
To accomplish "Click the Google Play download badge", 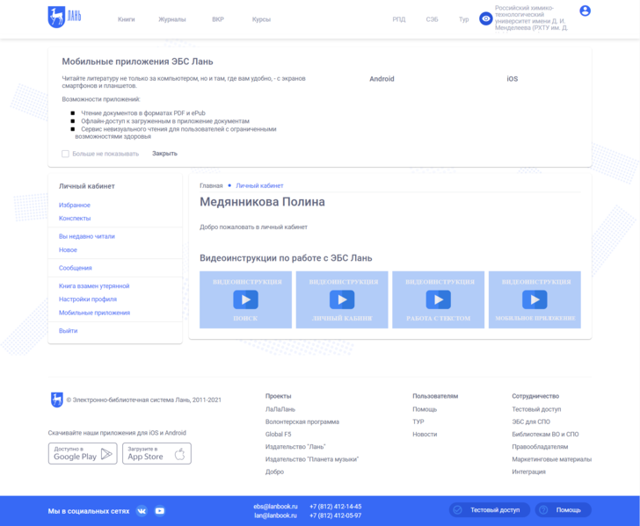I will [x=83, y=453].
